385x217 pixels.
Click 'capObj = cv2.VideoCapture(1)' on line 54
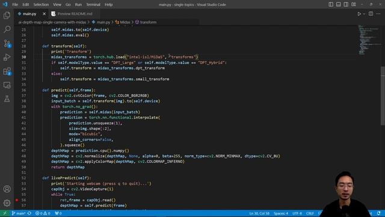[82, 189]
